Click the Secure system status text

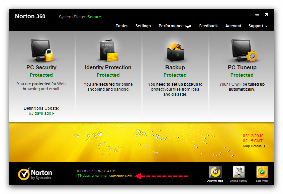pyautogui.click(x=94, y=17)
